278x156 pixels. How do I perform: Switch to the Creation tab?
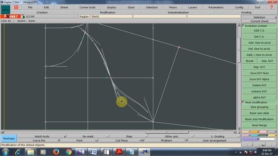tap(42, 13)
